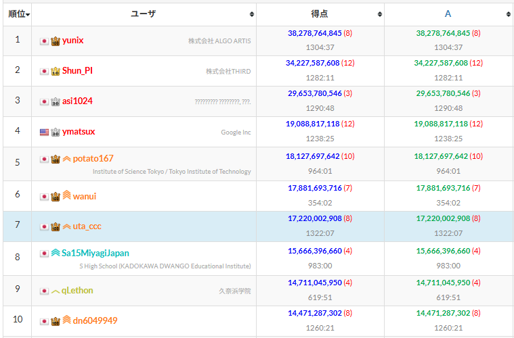Sort by 得点 column using its arrow
The image size is (514, 338).
click(380, 14)
